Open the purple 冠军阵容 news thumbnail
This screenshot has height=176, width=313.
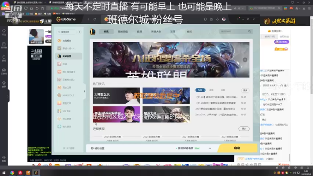[x=116, y=114]
